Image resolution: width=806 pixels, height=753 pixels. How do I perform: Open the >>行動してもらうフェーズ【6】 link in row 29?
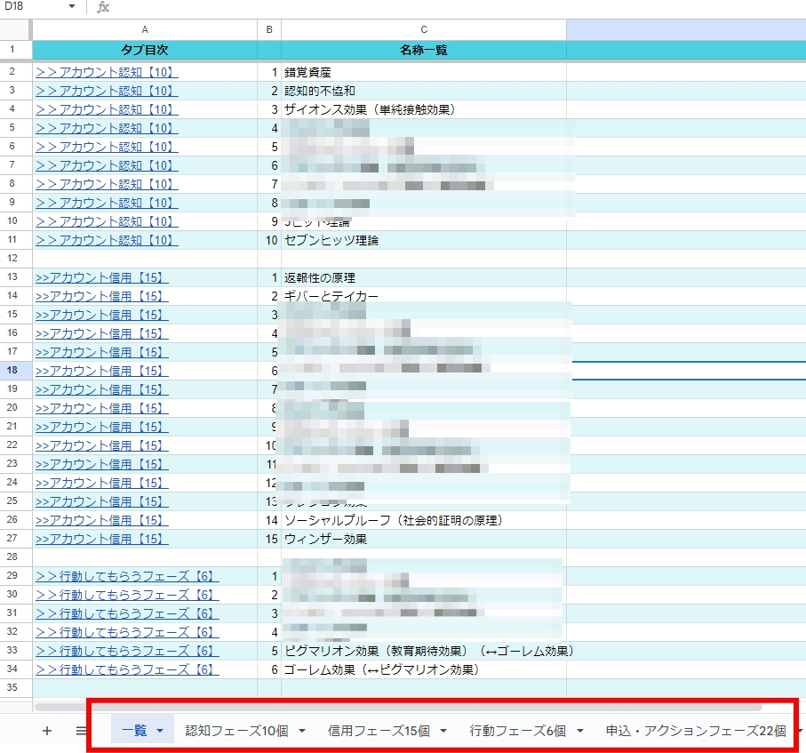127,576
